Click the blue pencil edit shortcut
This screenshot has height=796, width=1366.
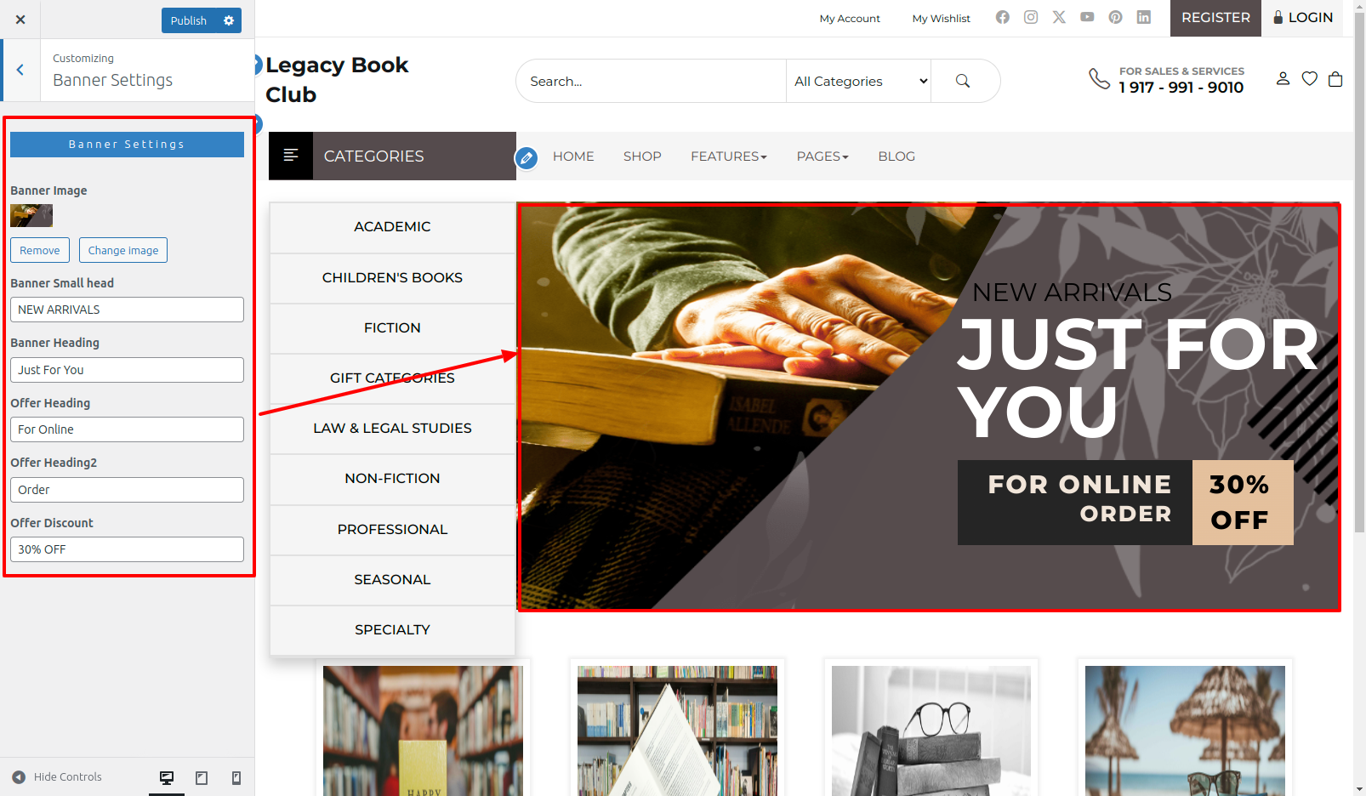[526, 157]
